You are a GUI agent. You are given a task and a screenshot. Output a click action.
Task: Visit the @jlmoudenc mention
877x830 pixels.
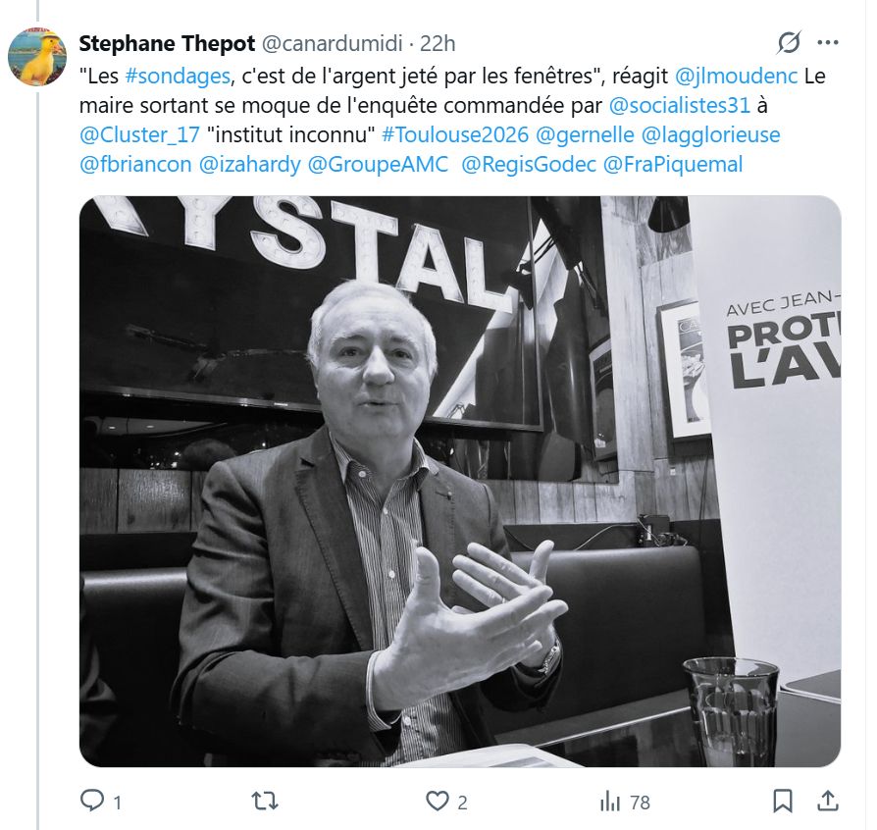(x=736, y=77)
